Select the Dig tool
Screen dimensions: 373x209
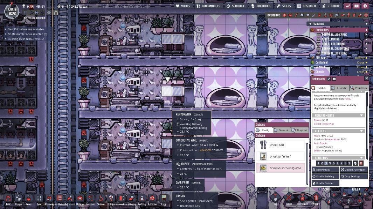[275, 197]
